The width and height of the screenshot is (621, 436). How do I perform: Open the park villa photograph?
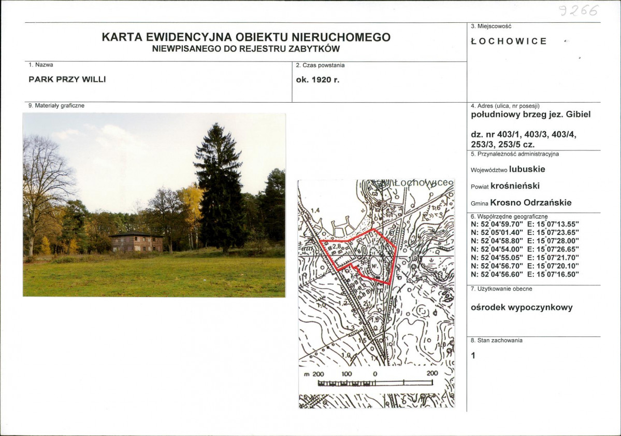[x=154, y=205]
